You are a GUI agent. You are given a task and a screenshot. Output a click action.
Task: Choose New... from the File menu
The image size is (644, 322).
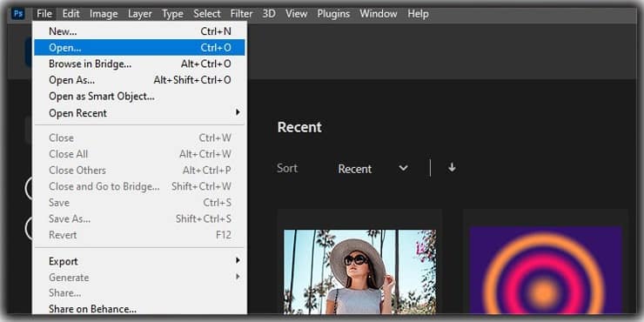click(x=139, y=31)
